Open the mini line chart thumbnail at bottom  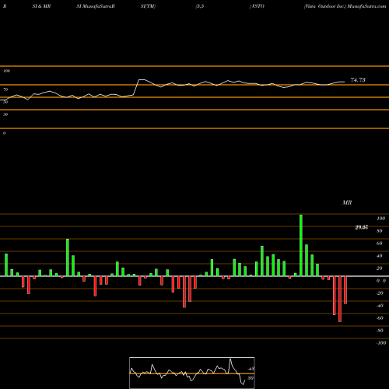click(x=192, y=373)
